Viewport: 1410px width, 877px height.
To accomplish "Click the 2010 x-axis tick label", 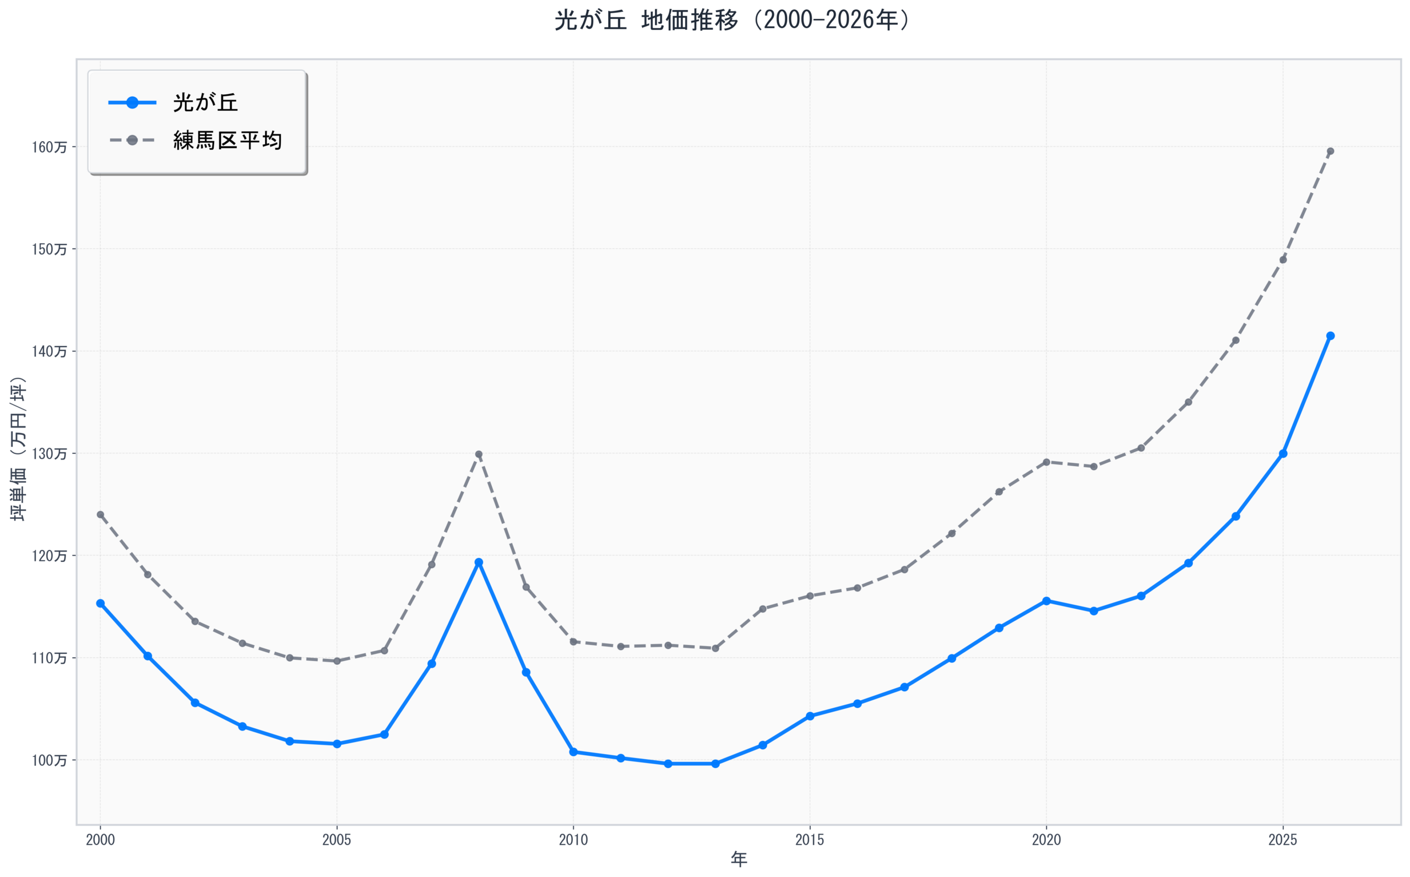I will click(573, 840).
